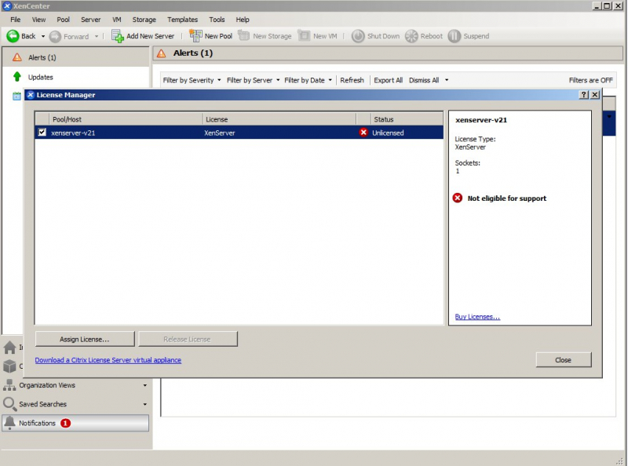Expand the Filter by Severity dropdown

click(192, 80)
